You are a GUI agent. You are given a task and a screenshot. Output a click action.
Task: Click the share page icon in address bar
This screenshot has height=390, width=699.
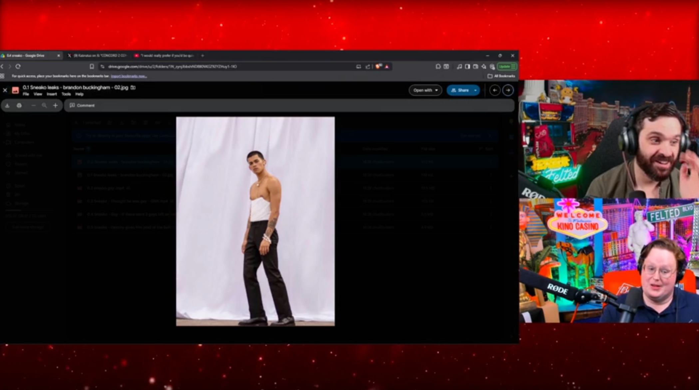(x=368, y=67)
